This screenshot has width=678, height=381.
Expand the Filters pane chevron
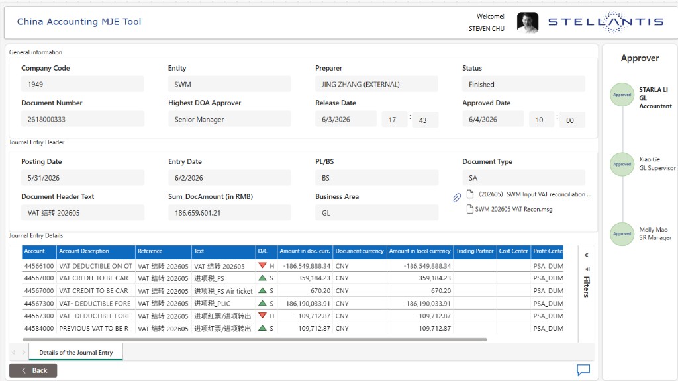587,255
